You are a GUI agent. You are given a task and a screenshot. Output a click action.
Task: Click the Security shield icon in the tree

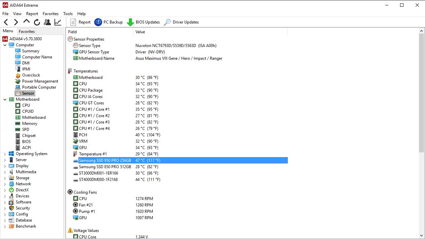click(11, 208)
